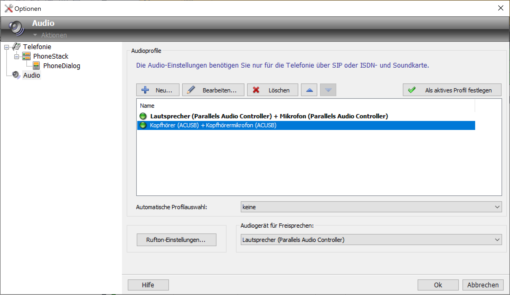
Task: Open Audiogerät für Freisprechen dropdown
Action: (497, 240)
